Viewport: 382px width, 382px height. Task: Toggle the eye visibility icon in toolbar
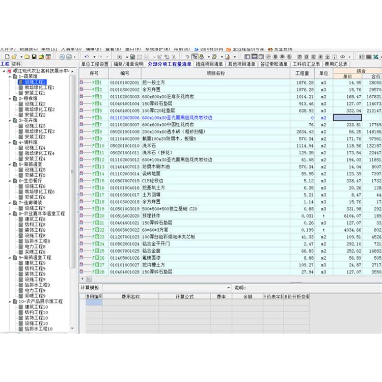click(343, 57)
